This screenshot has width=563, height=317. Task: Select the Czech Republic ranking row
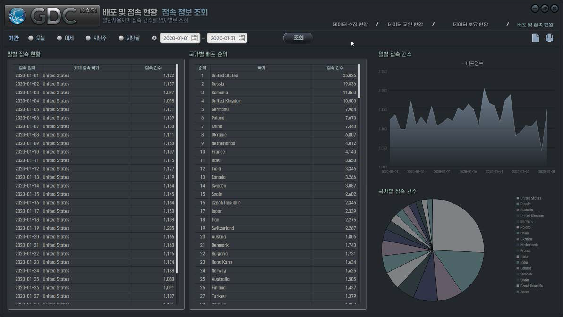tap(276, 203)
